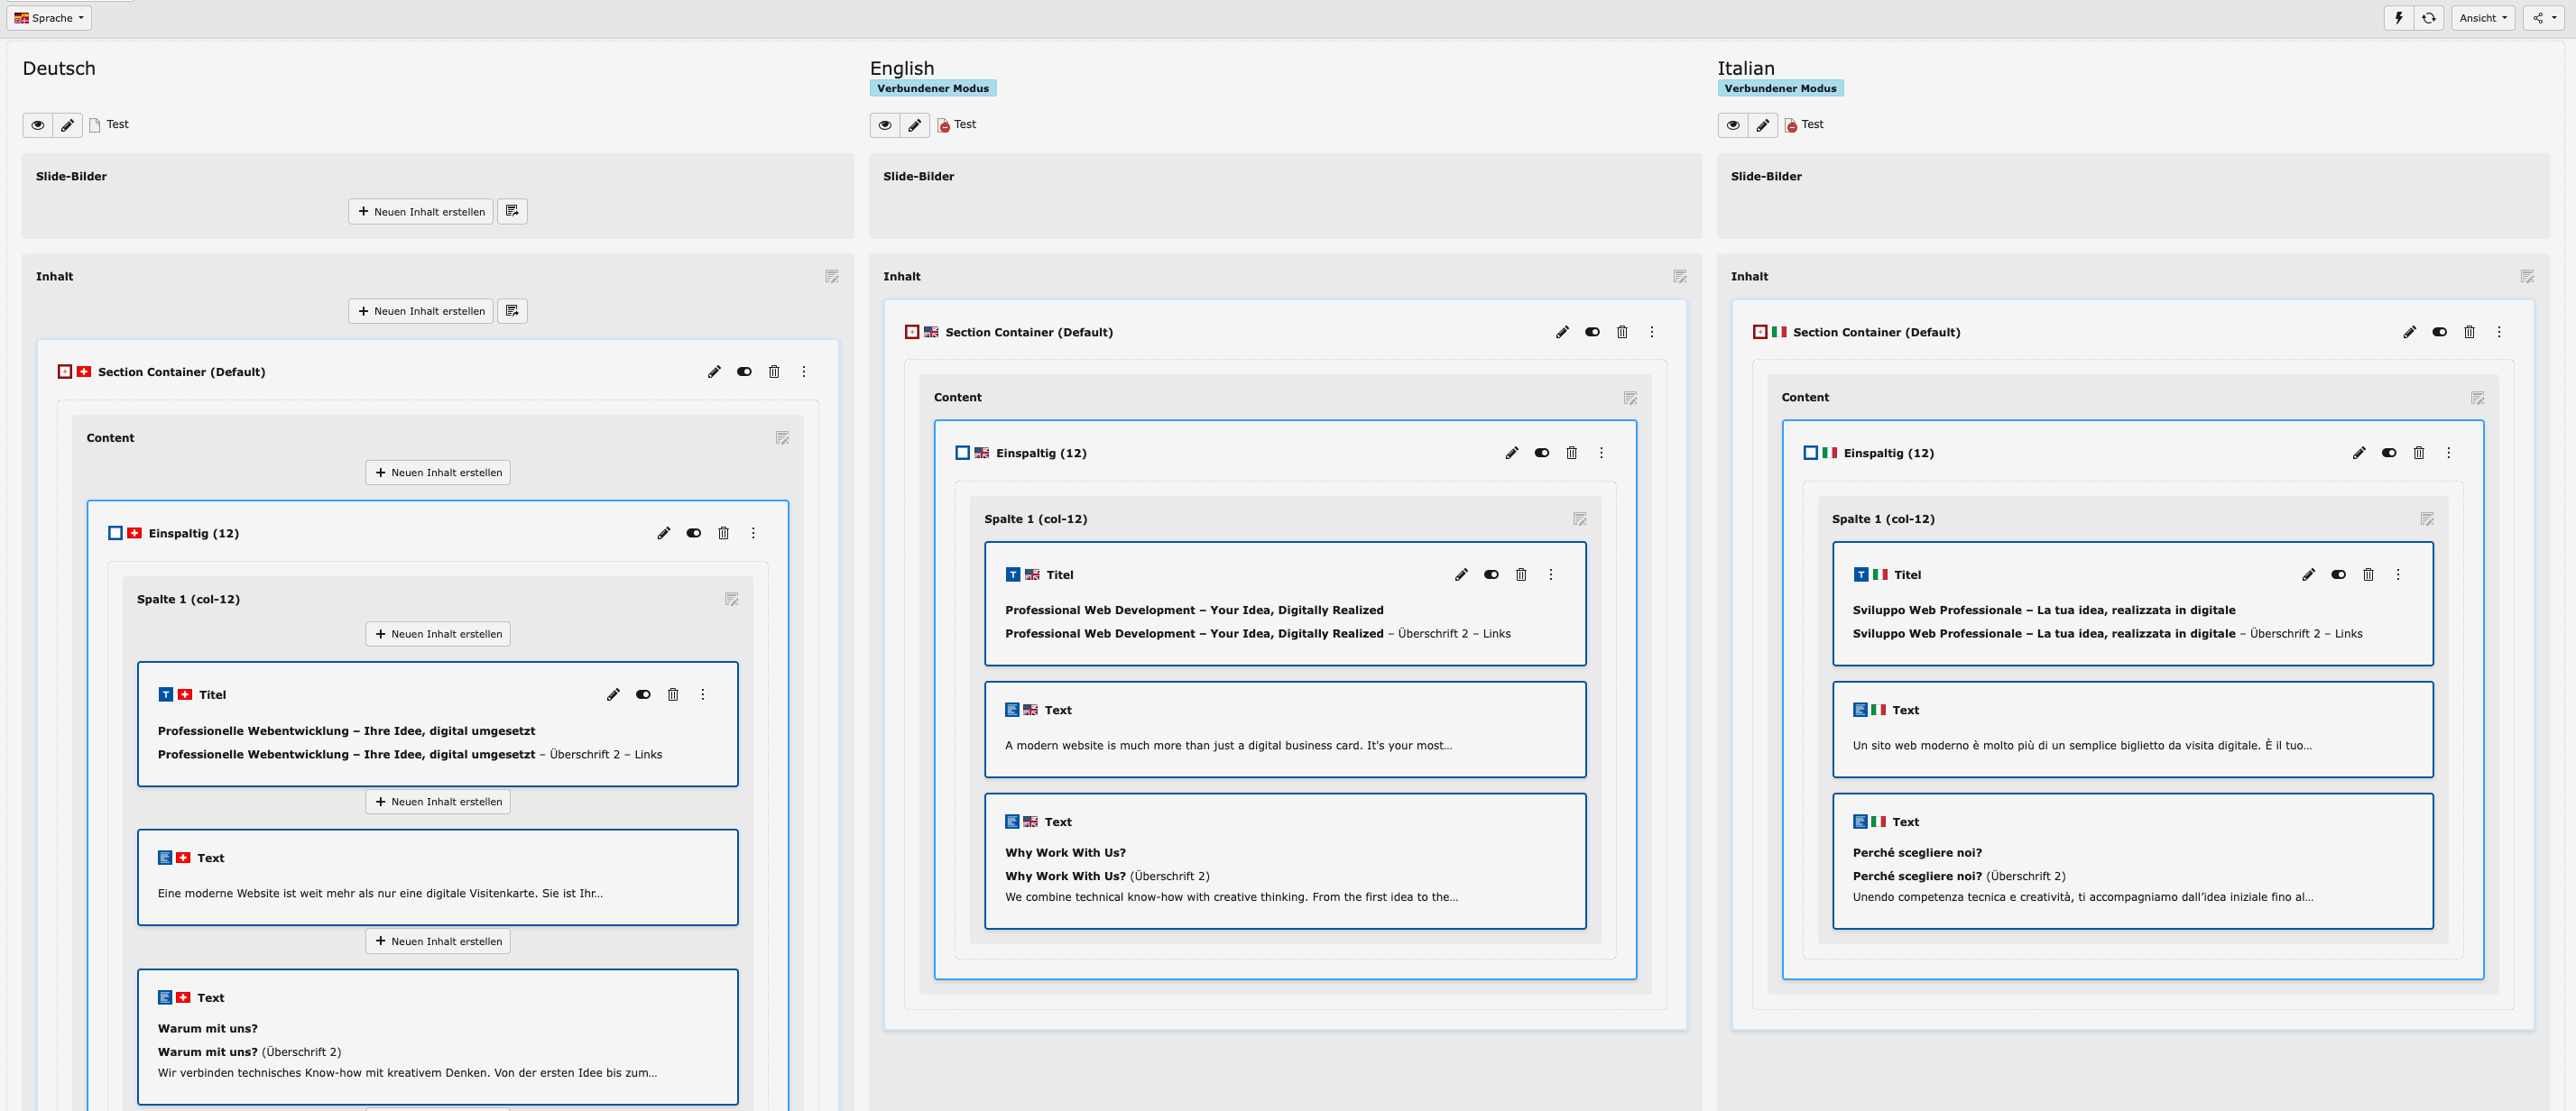Screen dimensions: 2576x1111
Task: Click the reload page icon
Action: pyautogui.click(x=2428, y=18)
